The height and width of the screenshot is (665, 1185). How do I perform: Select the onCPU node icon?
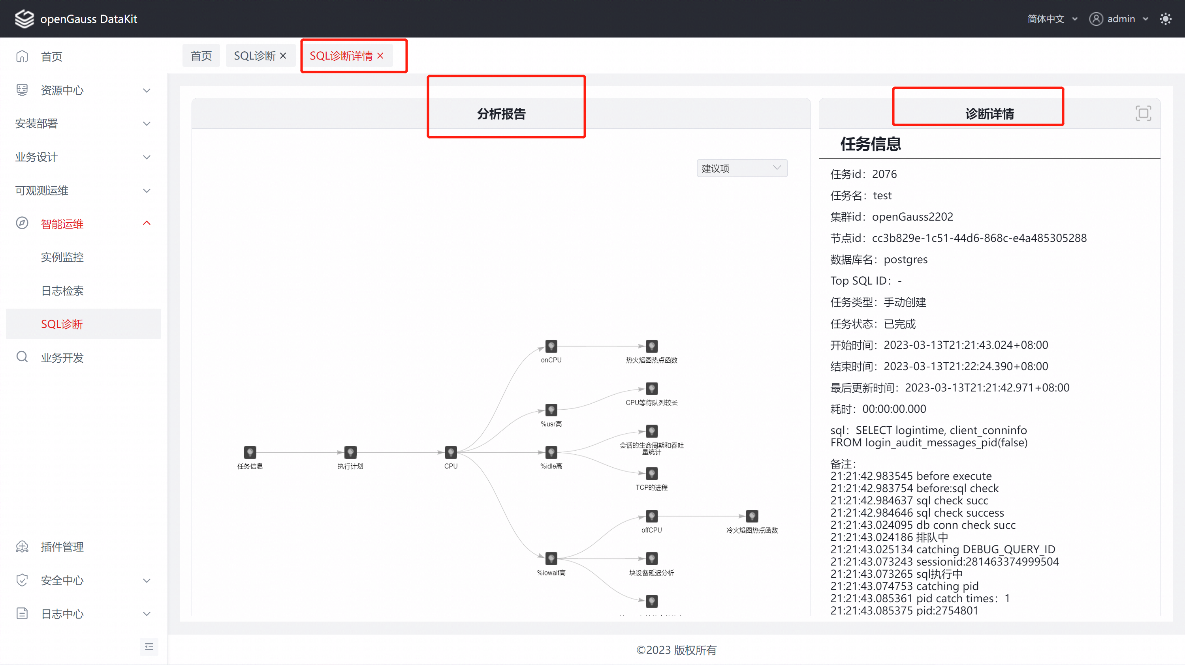coord(551,346)
